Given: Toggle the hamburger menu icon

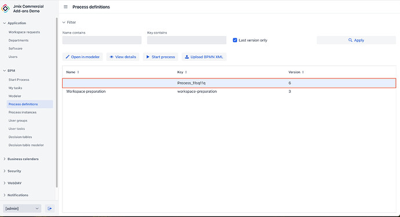Looking at the screenshot, I should [66, 7].
